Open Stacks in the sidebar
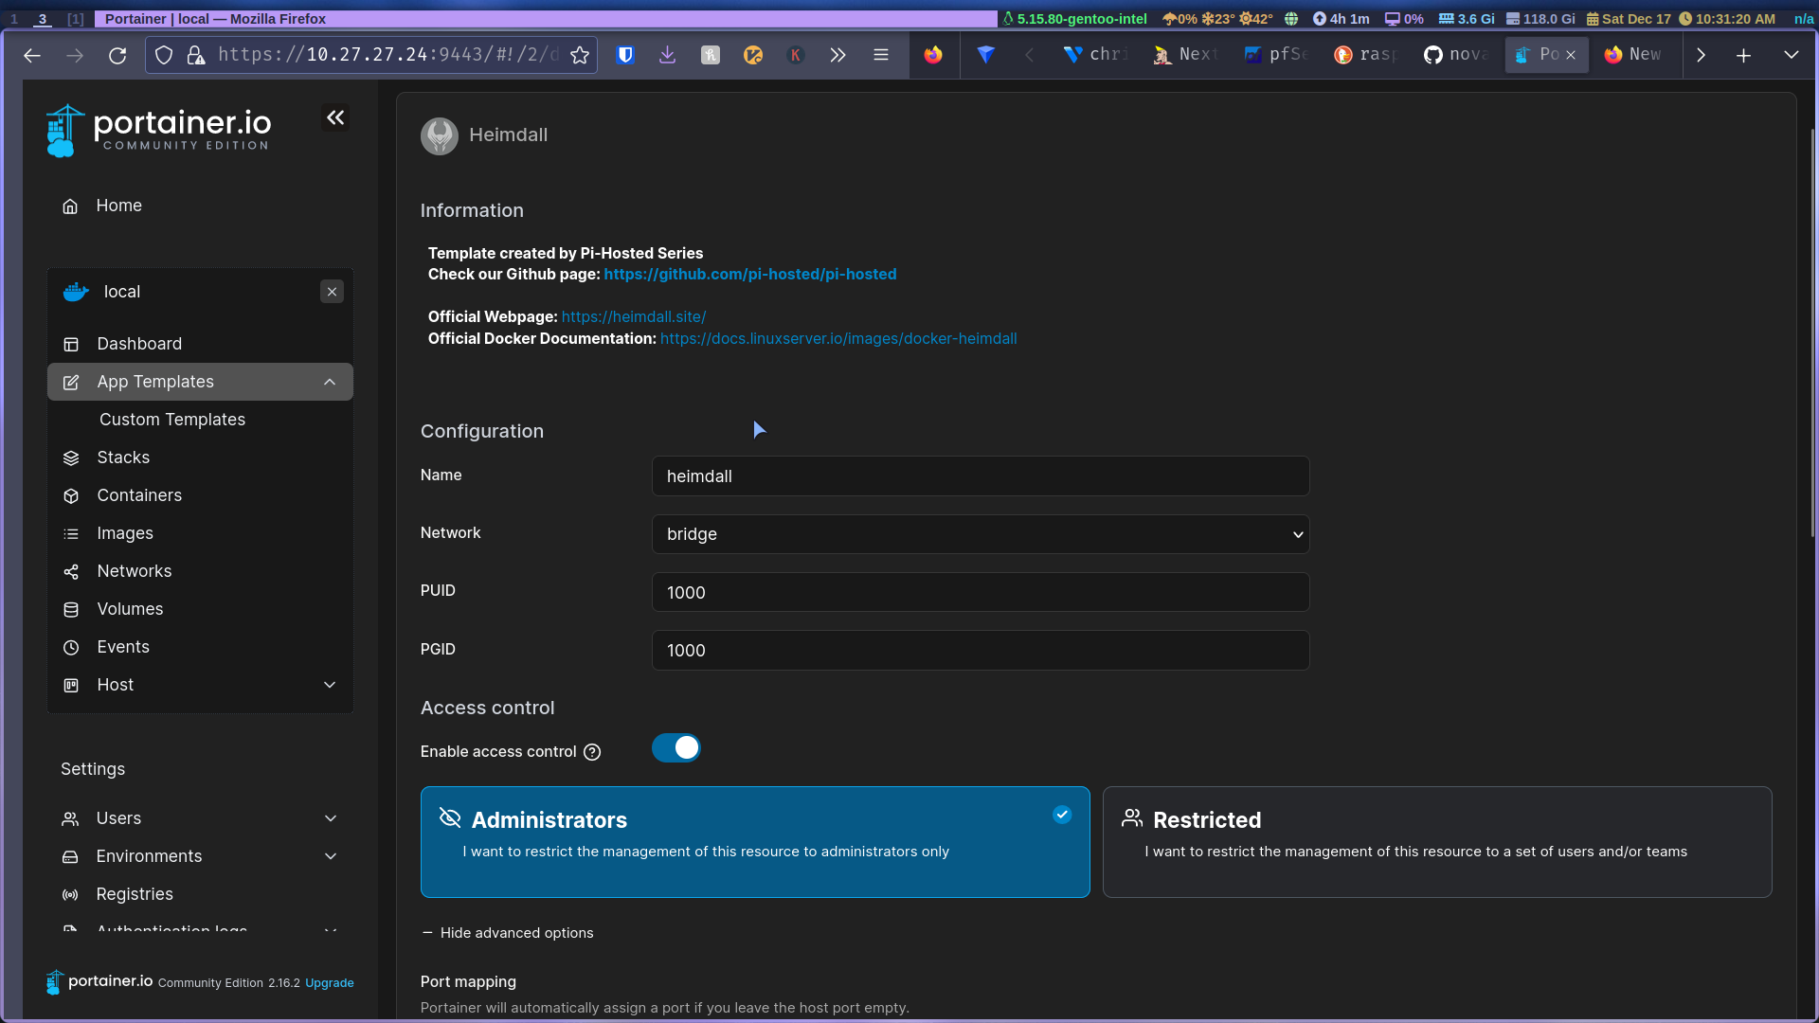 [x=123, y=458]
